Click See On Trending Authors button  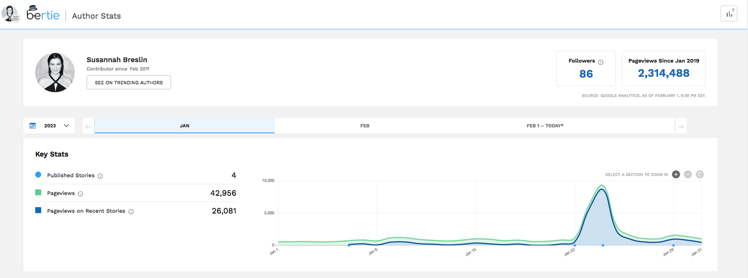tap(129, 83)
